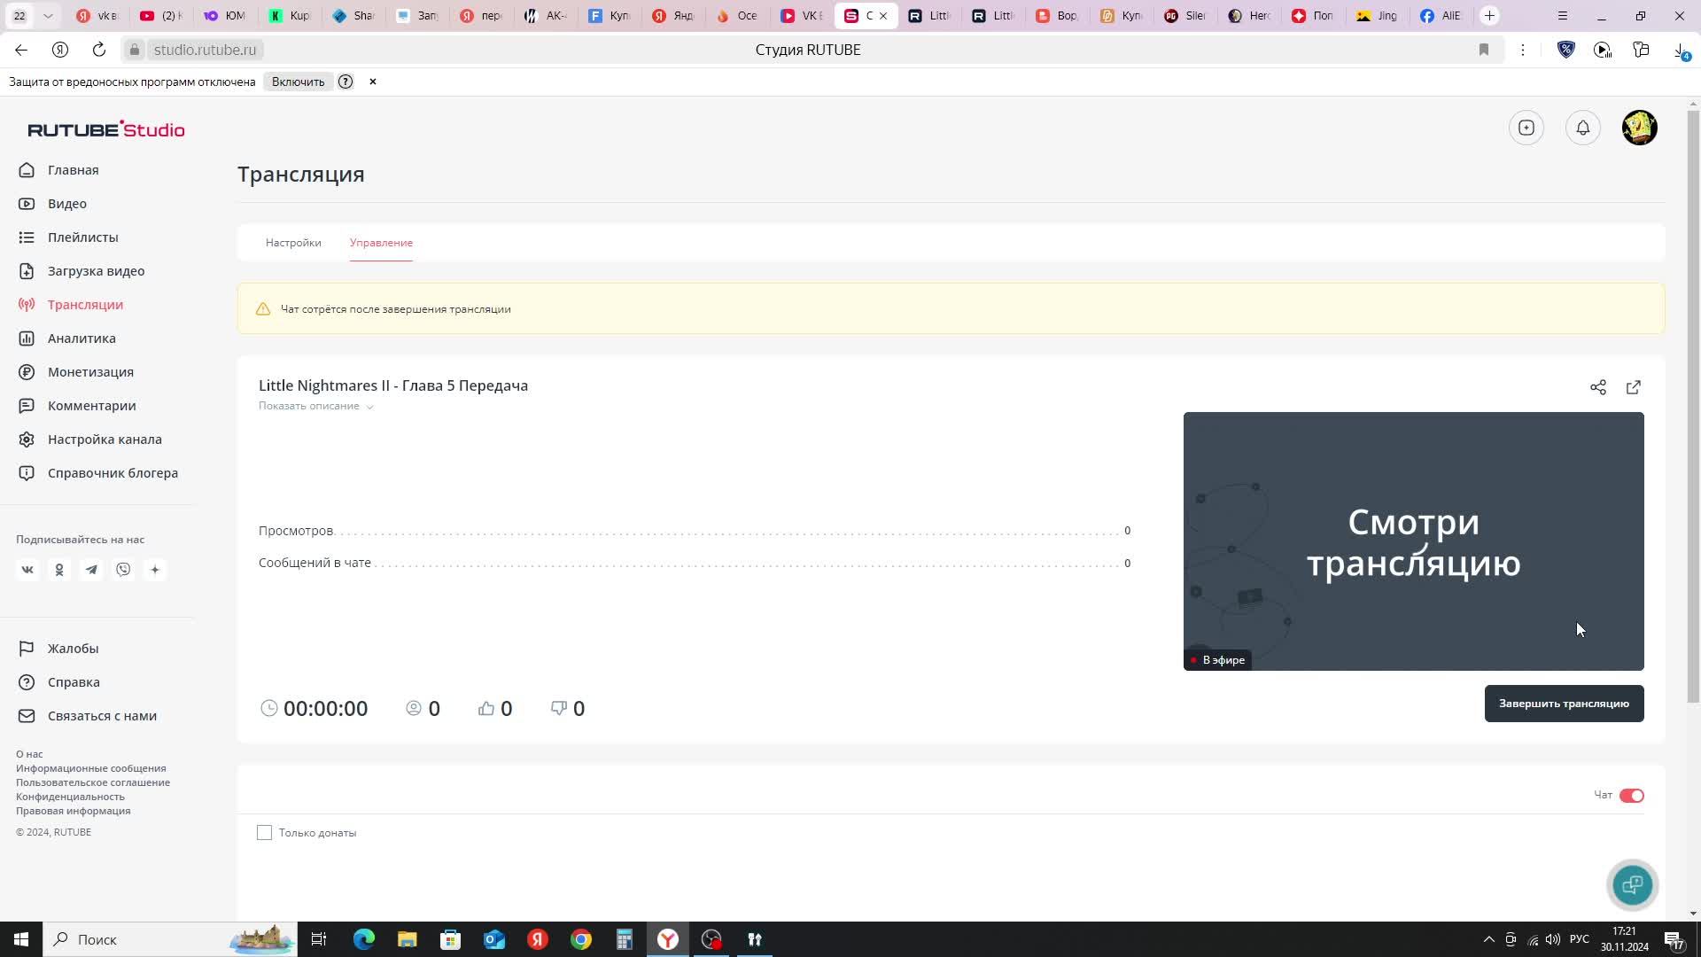Viewport: 1701px width, 957px height.
Task: Click the likes count icon
Action: coord(486,707)
